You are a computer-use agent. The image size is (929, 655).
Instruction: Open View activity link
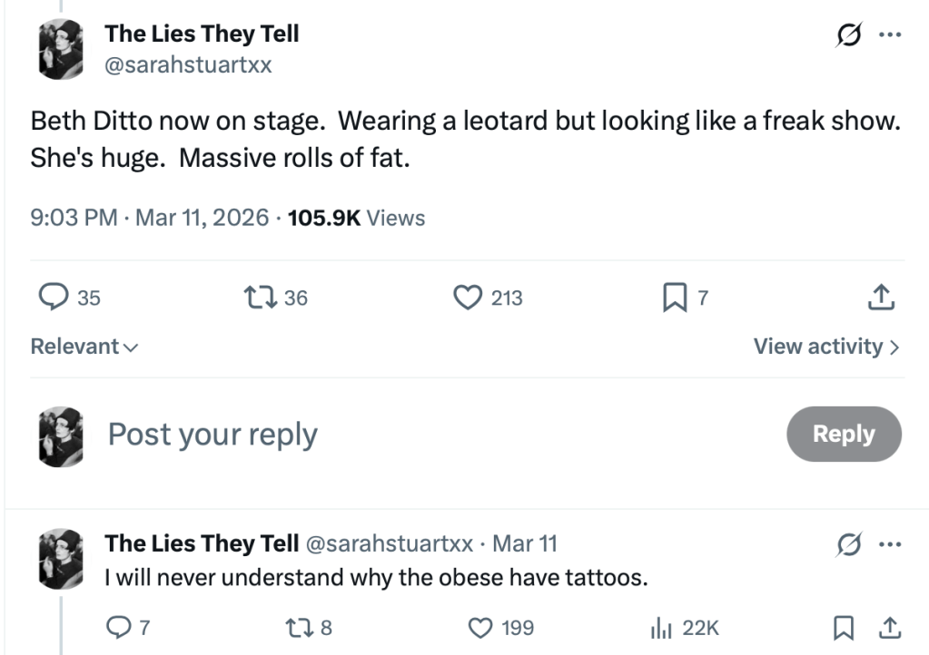click(826, 347)
